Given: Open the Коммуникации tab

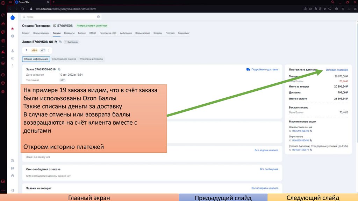Looking at the screenshot, I should [41, 33].
